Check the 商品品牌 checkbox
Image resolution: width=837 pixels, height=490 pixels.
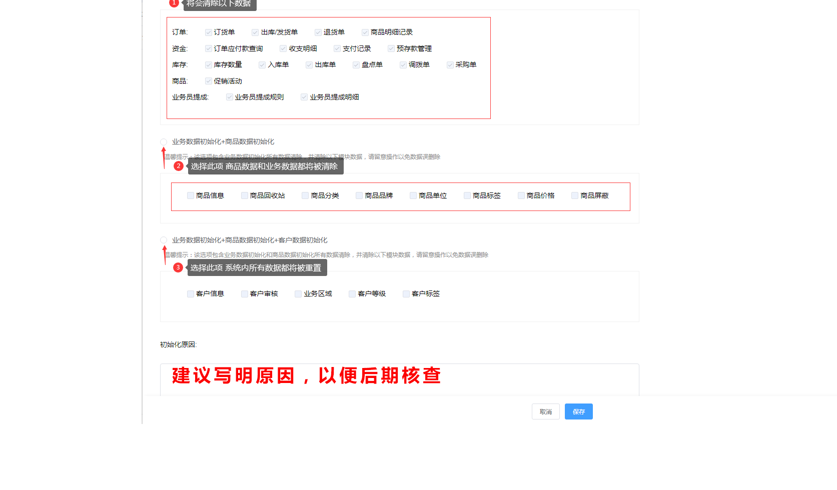(x=359, y=195)
